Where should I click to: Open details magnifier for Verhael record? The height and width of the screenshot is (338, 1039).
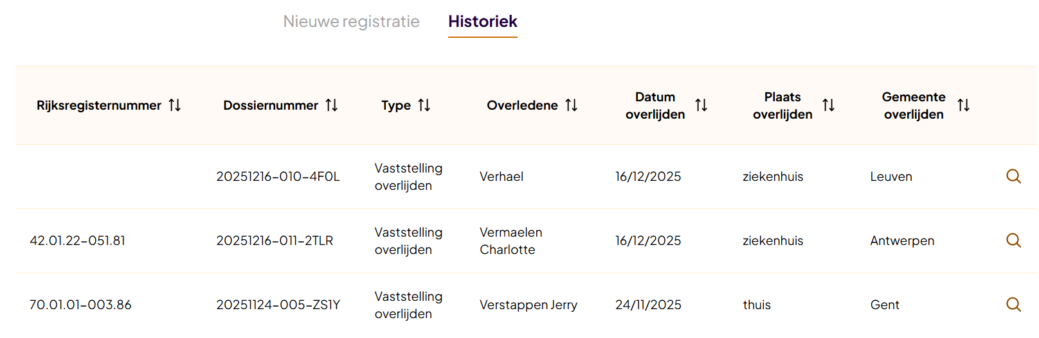[x=1014, y=176]
